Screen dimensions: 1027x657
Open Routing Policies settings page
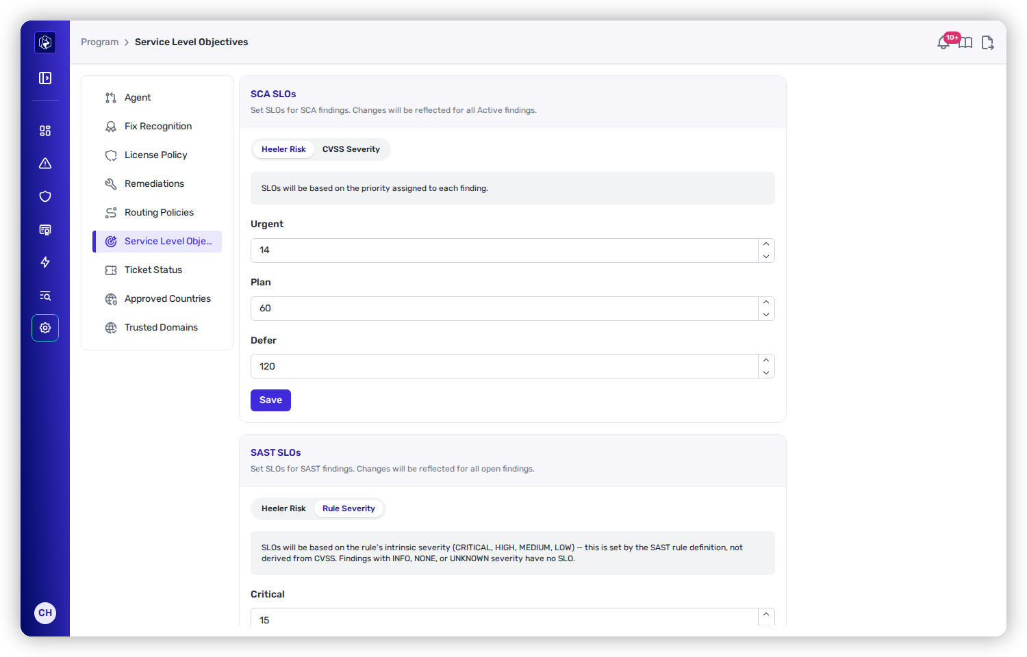tap(157, 213)
